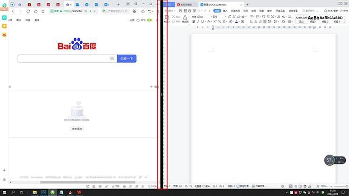Open Photoshop from the Windows taskbar

tap(43, 192)
